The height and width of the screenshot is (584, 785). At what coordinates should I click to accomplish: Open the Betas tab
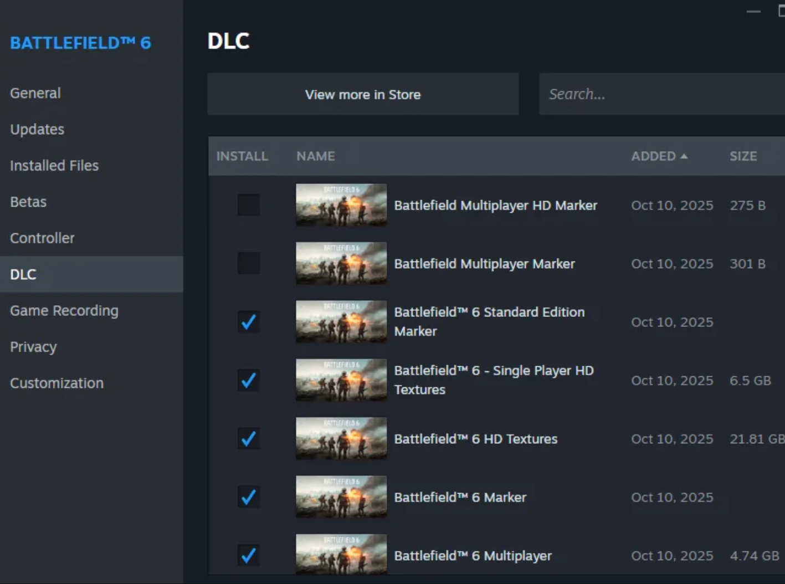coord(91,202)
